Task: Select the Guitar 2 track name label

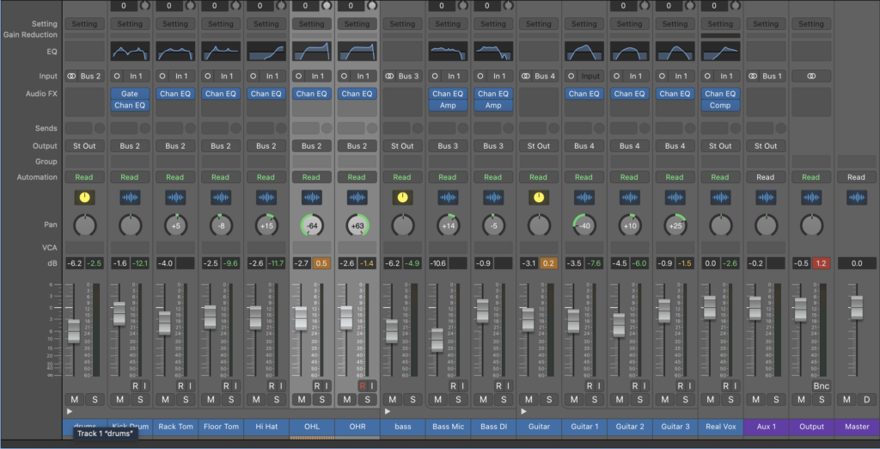Action: pyautogui.click(x=630, y=427)
